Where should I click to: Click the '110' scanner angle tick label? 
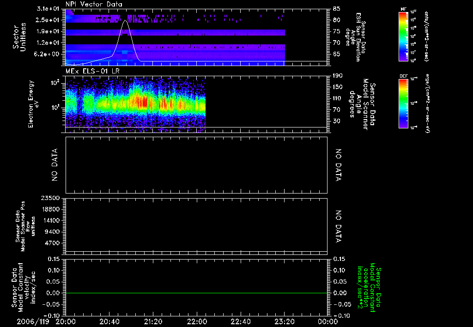pyautogui.click(x=338, y=98)
